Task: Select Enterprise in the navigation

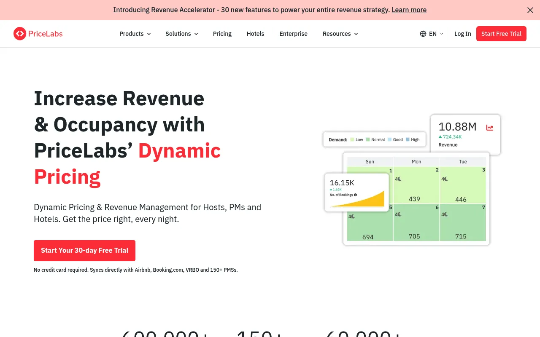Action: click(293, 34)
